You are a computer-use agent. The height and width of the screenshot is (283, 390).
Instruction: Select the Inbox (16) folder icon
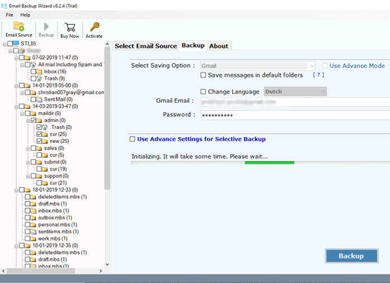(x=40, y=71)
